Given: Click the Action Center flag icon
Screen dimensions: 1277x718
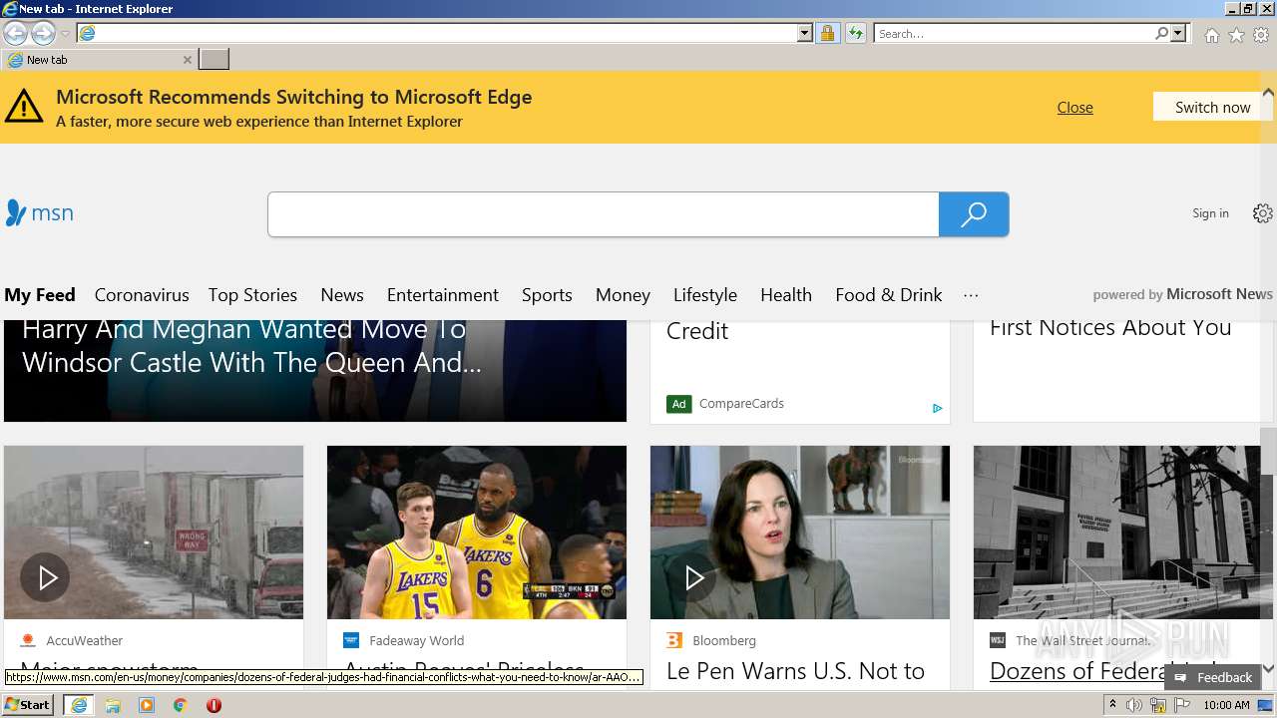Looking at the screenshot, I should (1181, 705).
